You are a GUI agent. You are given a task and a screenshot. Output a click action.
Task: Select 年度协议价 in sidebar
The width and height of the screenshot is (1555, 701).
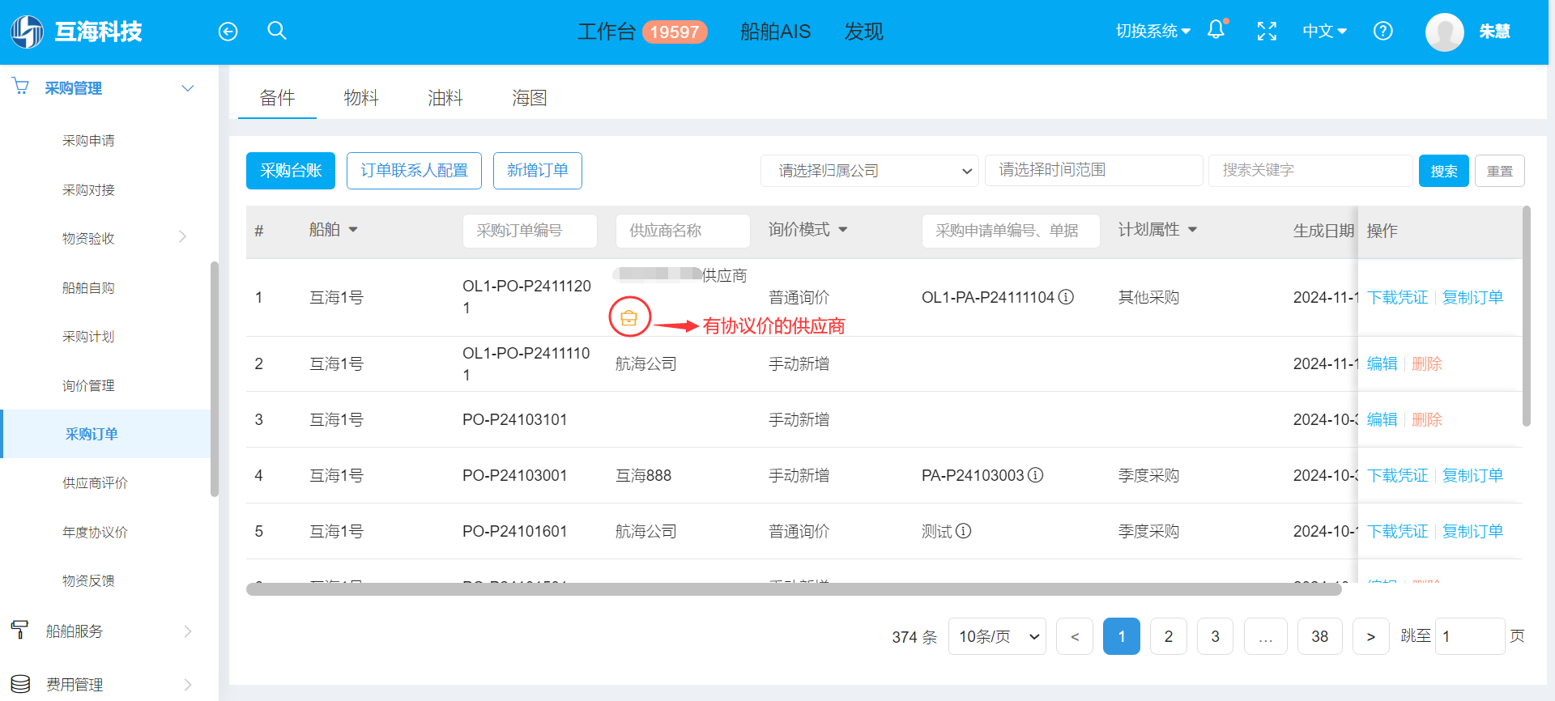tap(95, 533)
